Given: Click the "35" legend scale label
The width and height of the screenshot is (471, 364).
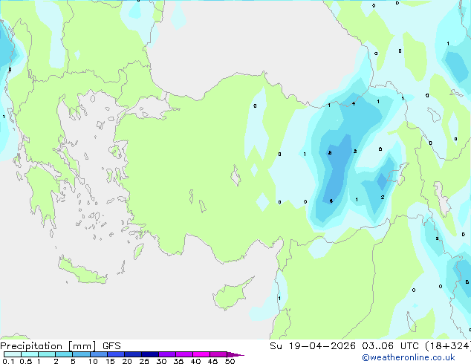Looking at the screenshot, I should 178,361.
